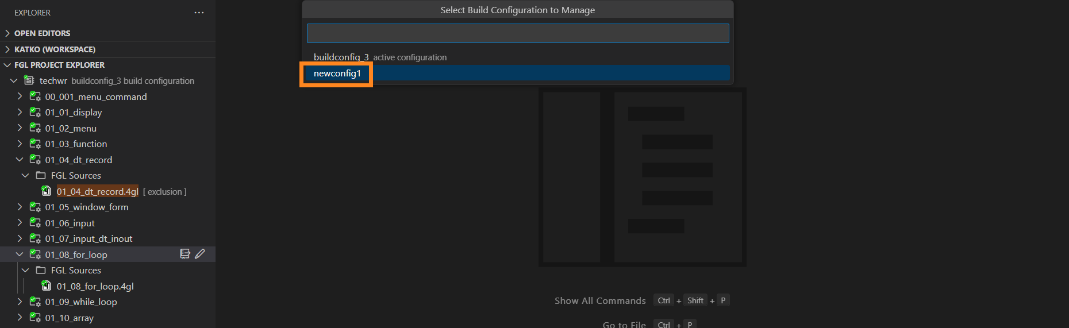The image size is (1069, 328).
Task: Click the techwr project icon
Action: [29, 80]
